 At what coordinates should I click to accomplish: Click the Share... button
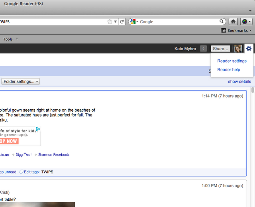(x=220, y=49)
